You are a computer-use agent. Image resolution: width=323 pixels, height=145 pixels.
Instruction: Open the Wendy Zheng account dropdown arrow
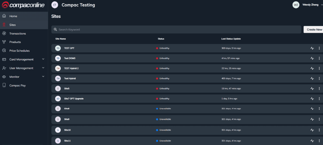322,5
